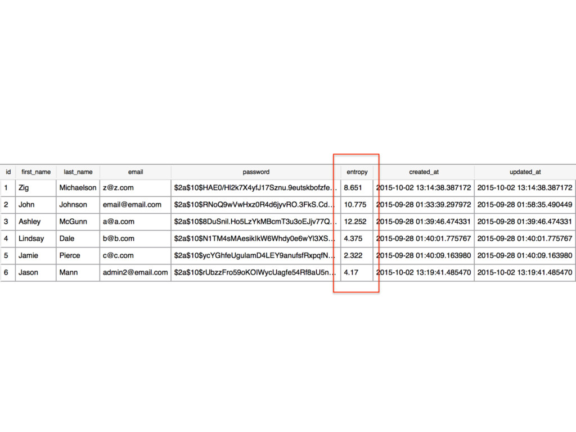Select first name cell Jason
This screenshot has width=576, height=432.
tap(36, 272)
